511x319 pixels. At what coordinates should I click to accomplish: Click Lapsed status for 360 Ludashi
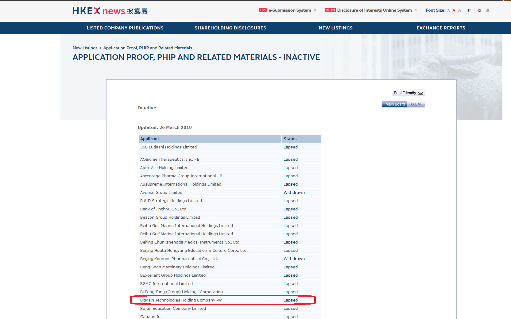(x=291, y=147)
